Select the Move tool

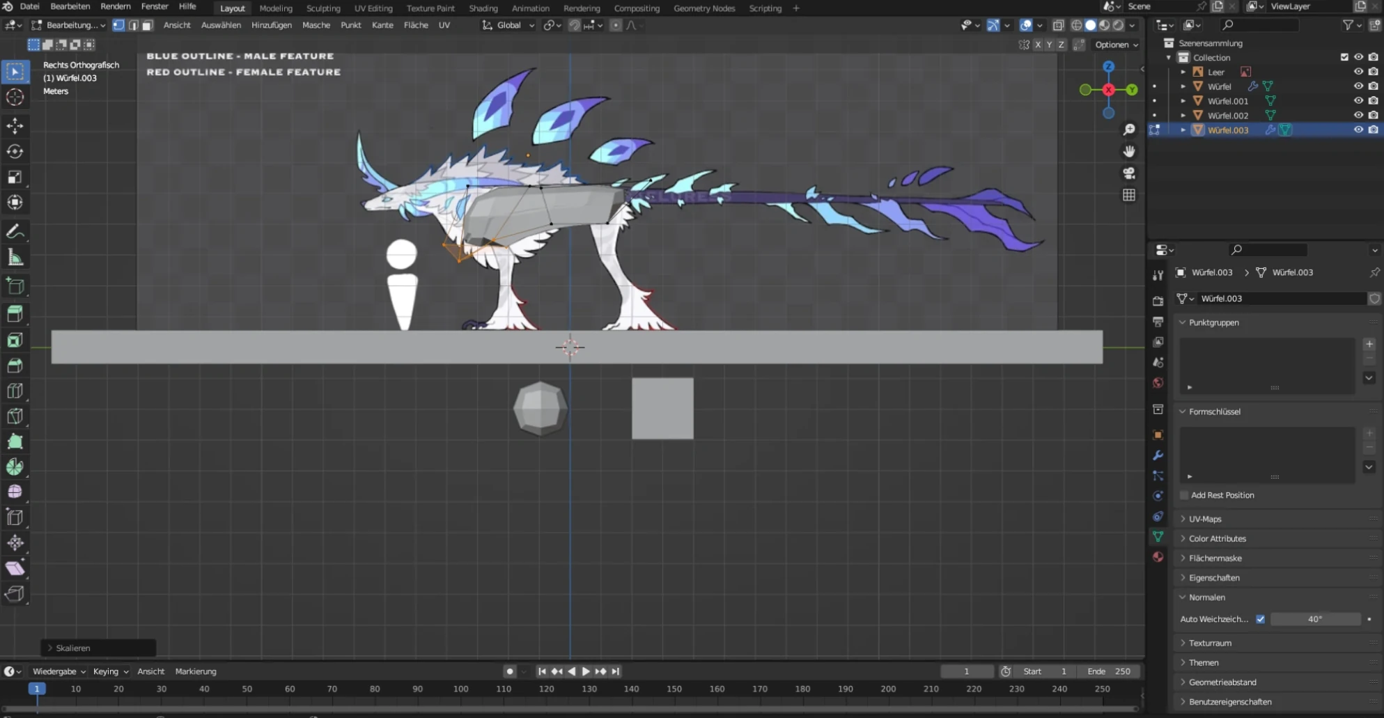(15, 125)
